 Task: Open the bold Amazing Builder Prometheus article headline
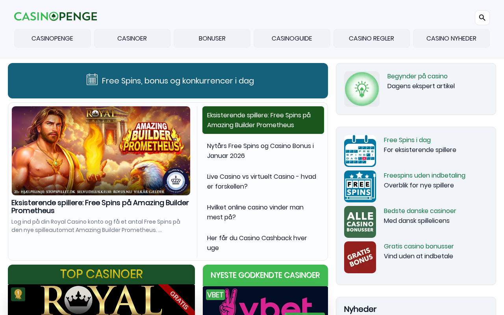click(x=100, y=207)
